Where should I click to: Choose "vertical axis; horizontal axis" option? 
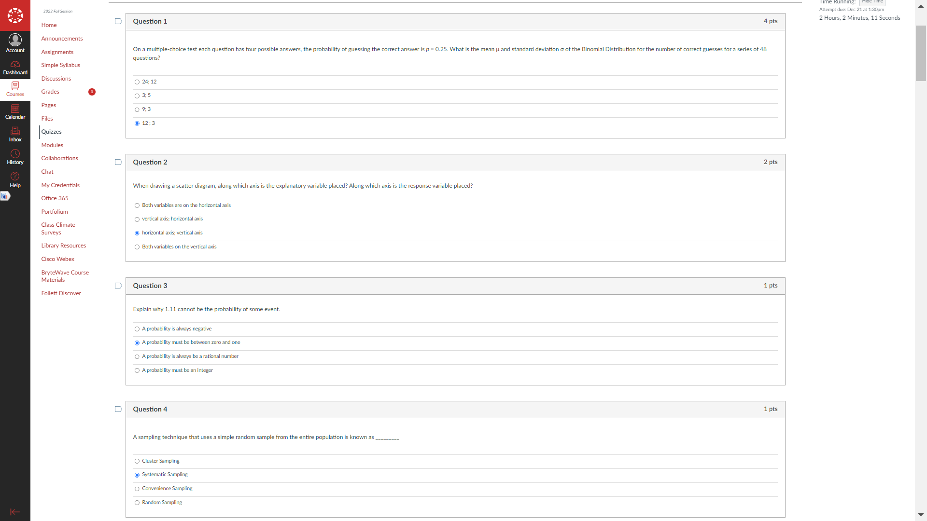(x=137, y=219)
